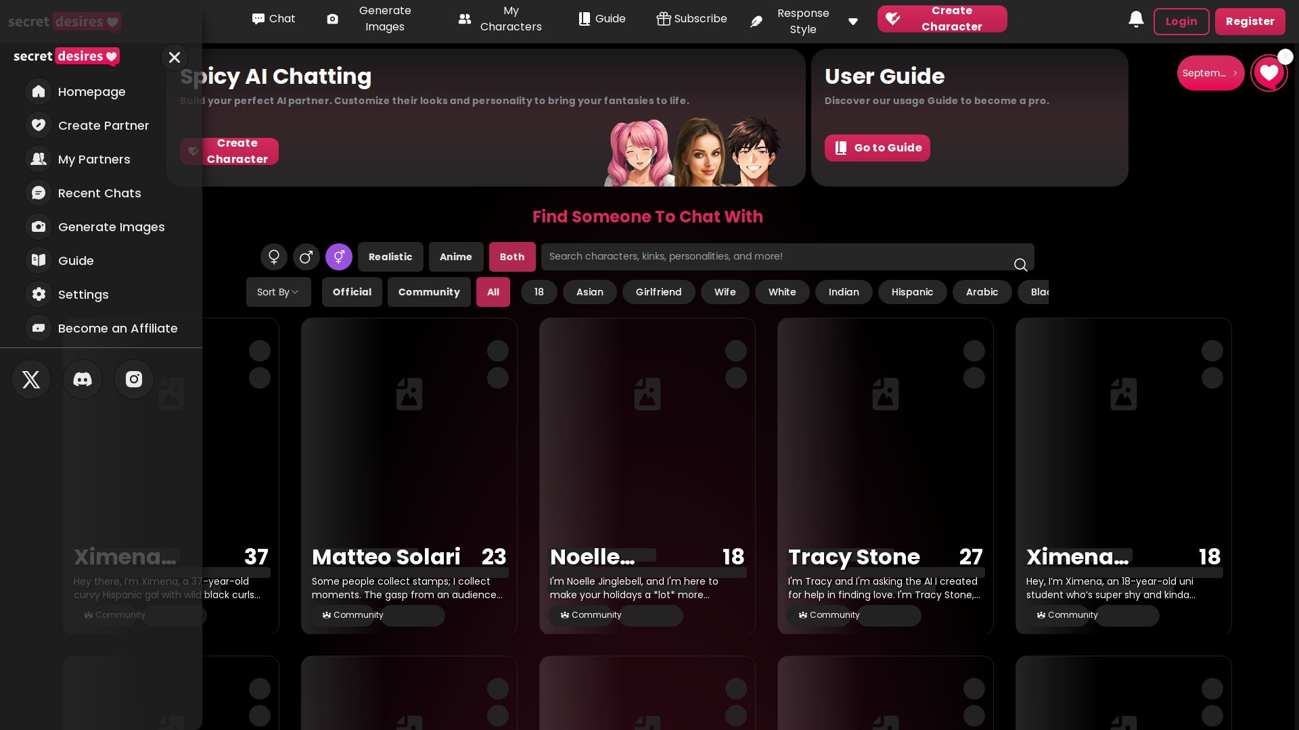Select the male gender filter icon

point(306,257)
